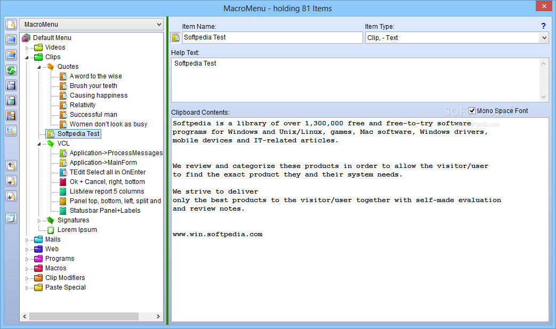Click the orange Quotes tag icon
This screenshot has height=329, width=556.
point(51,66)
